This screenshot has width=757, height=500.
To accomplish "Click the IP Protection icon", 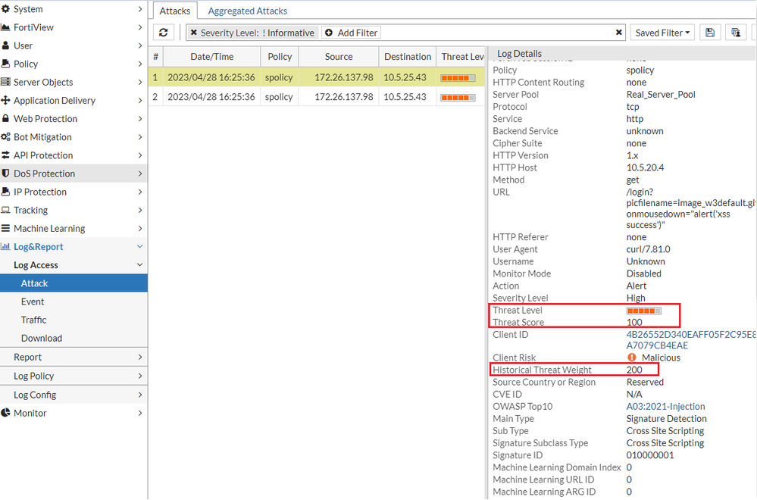I will [x=6, y=192].
